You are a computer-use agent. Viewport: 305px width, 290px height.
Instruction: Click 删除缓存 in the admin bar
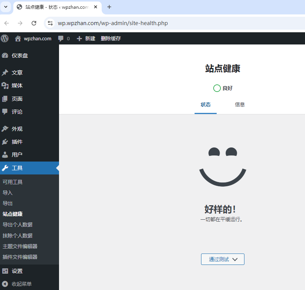coord(110,39)
